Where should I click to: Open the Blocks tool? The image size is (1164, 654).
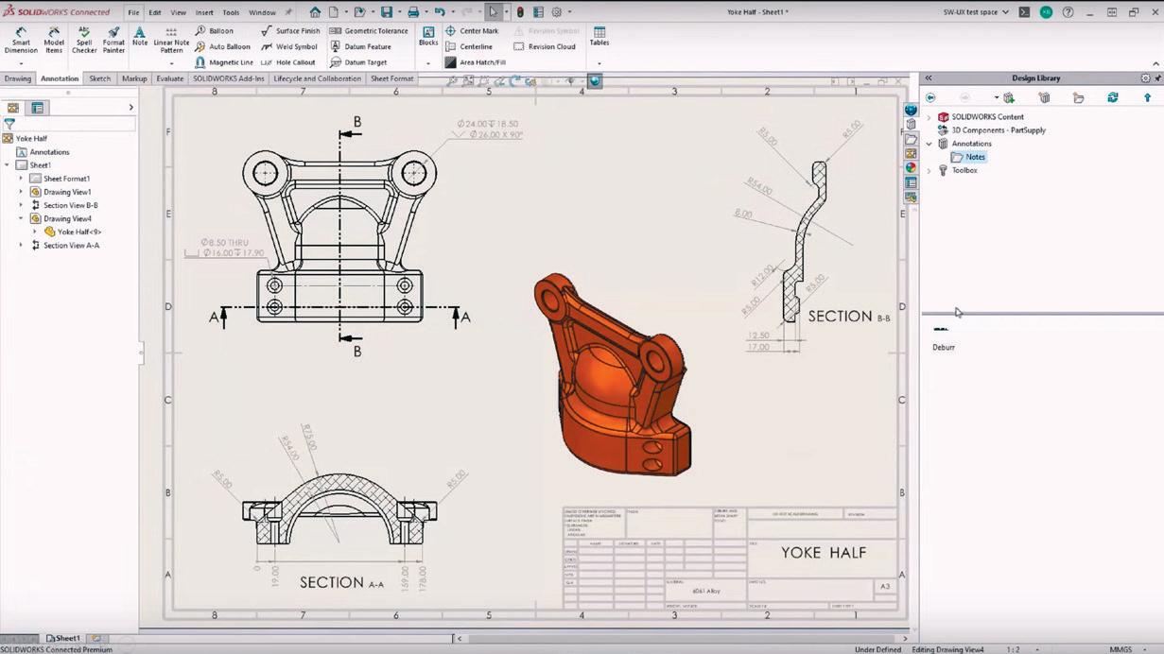428,37
